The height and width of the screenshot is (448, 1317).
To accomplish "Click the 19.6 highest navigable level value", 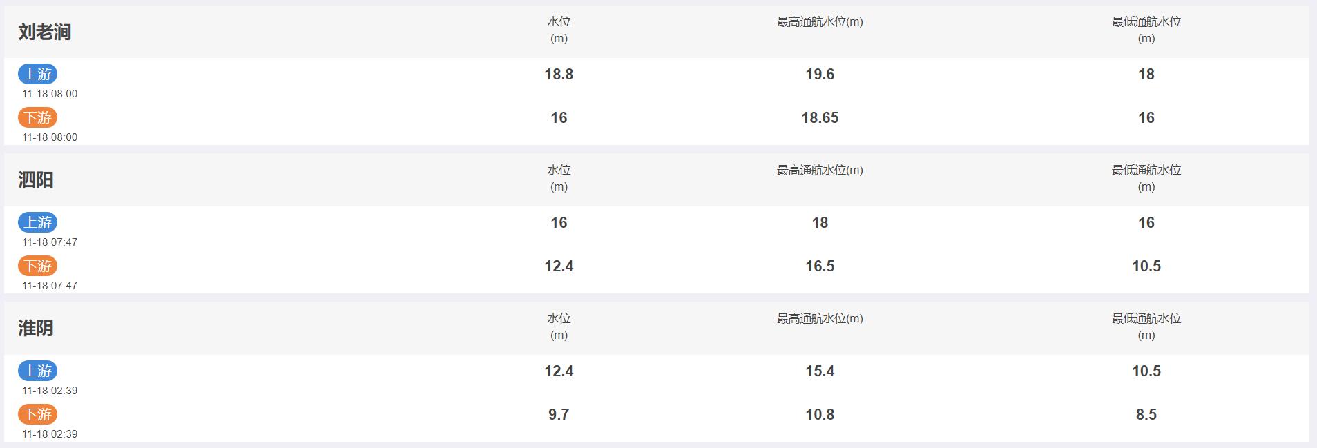I will 820,75.
